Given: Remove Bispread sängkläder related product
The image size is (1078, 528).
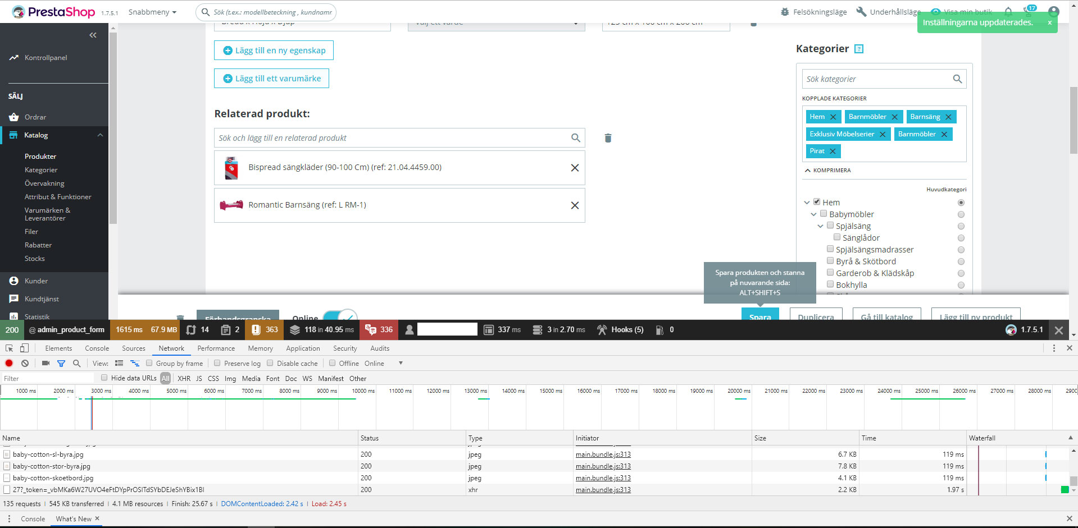Looking at the screenshot, I should coord(575,168).
